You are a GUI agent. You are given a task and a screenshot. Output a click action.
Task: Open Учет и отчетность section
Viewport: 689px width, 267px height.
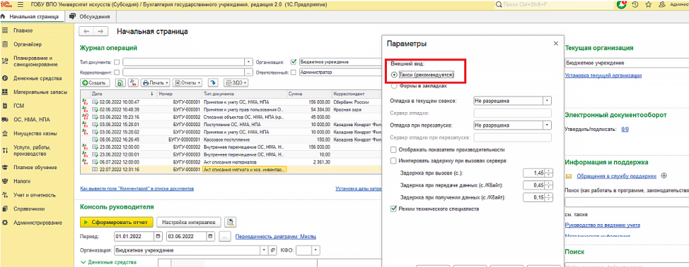point(34,195)
